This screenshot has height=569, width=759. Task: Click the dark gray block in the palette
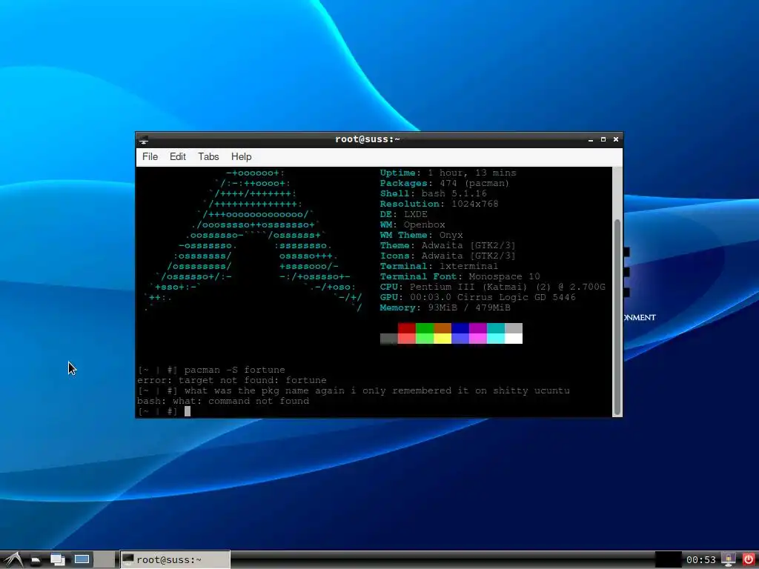tap(388, 339)
